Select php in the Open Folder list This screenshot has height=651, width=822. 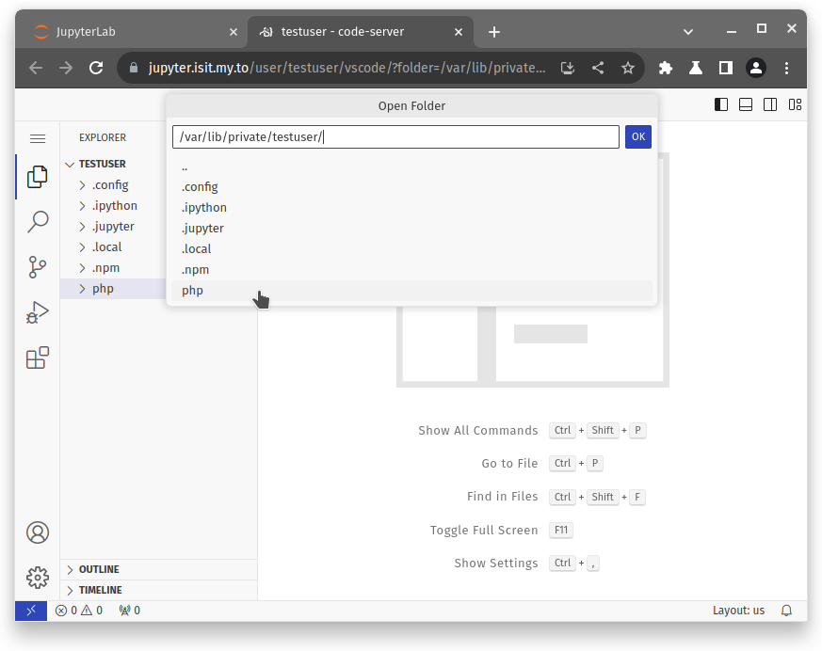(192, 291)
